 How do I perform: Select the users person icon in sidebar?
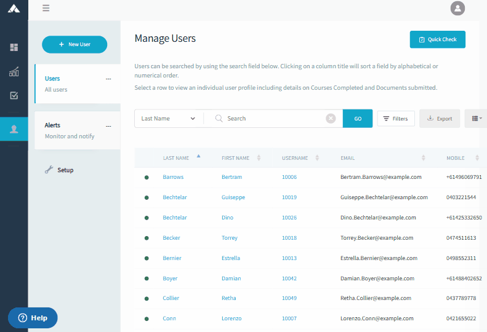(14, 129)
